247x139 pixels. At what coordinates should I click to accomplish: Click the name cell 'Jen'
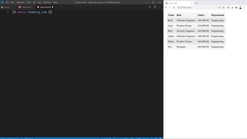pyautogui.click(x=169, y=47)
